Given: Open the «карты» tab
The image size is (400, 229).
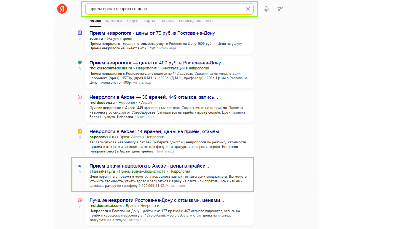Looking at the screenshot, I should (149, 21).
